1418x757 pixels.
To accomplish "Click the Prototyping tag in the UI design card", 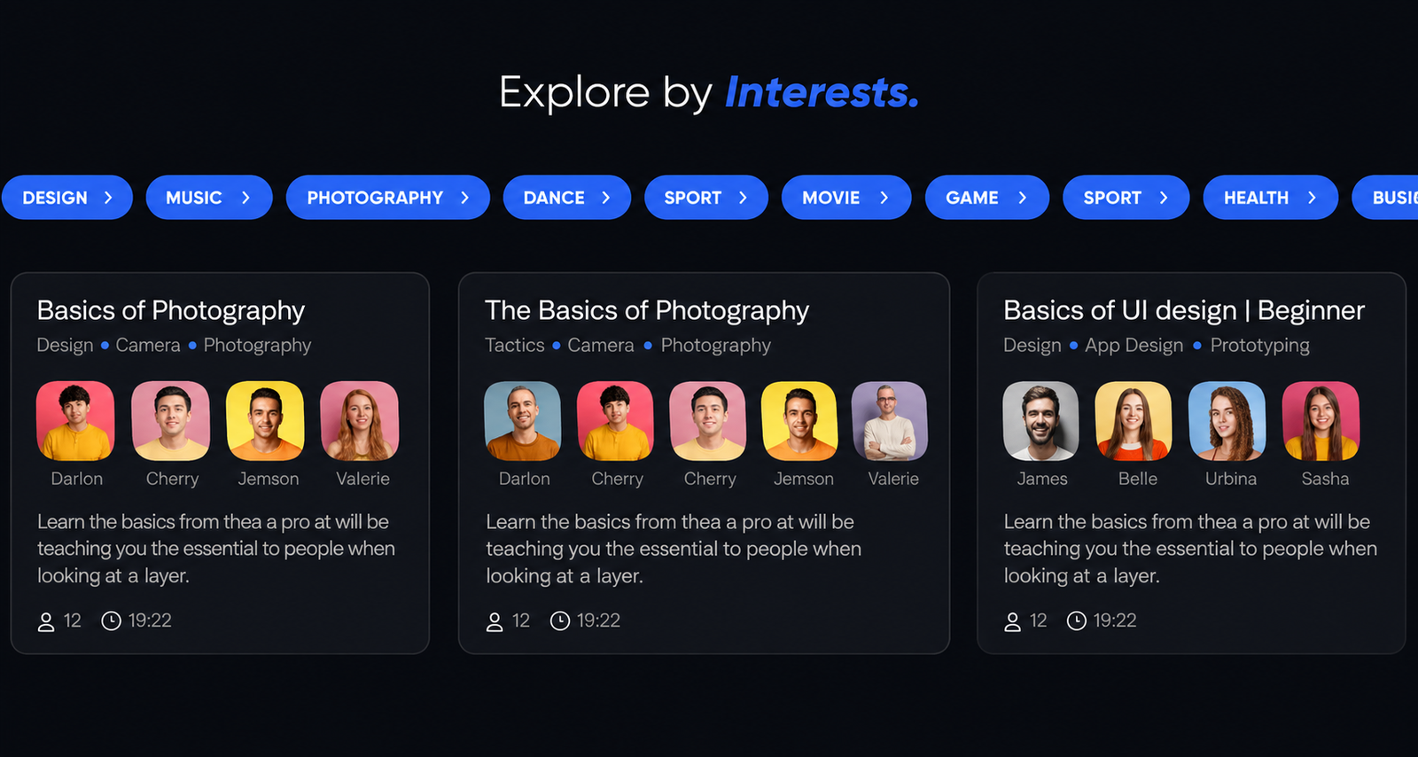I will (1259, 346).
